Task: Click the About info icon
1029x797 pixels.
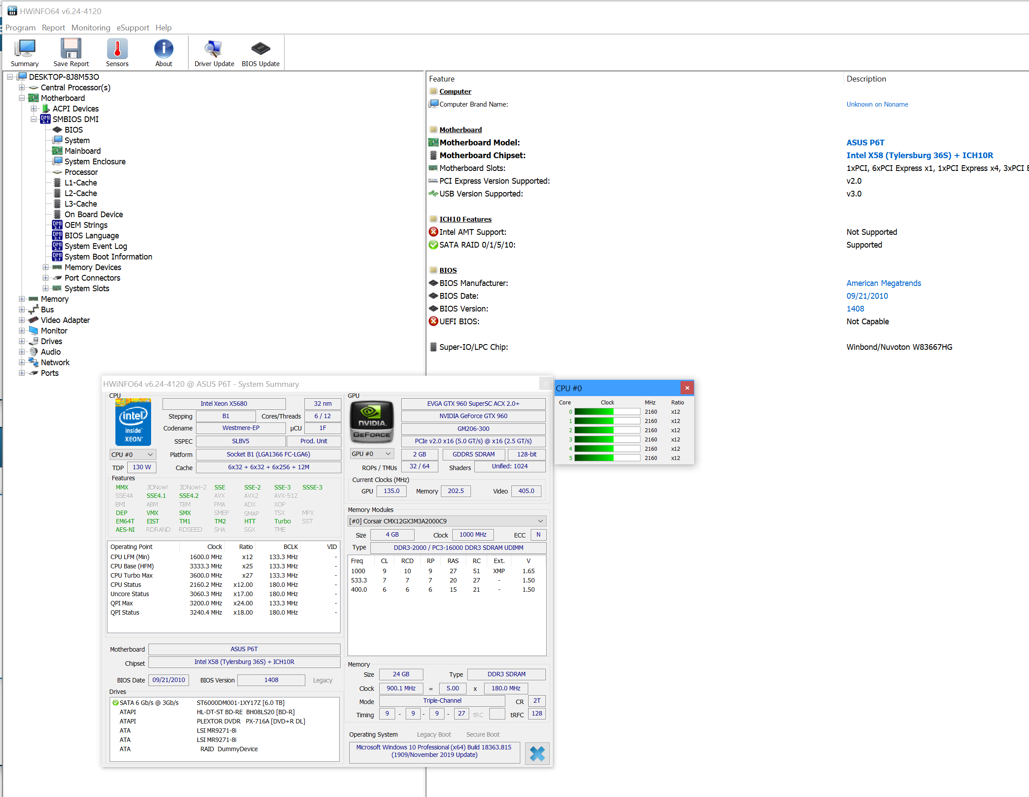Action: click(163, 48)
